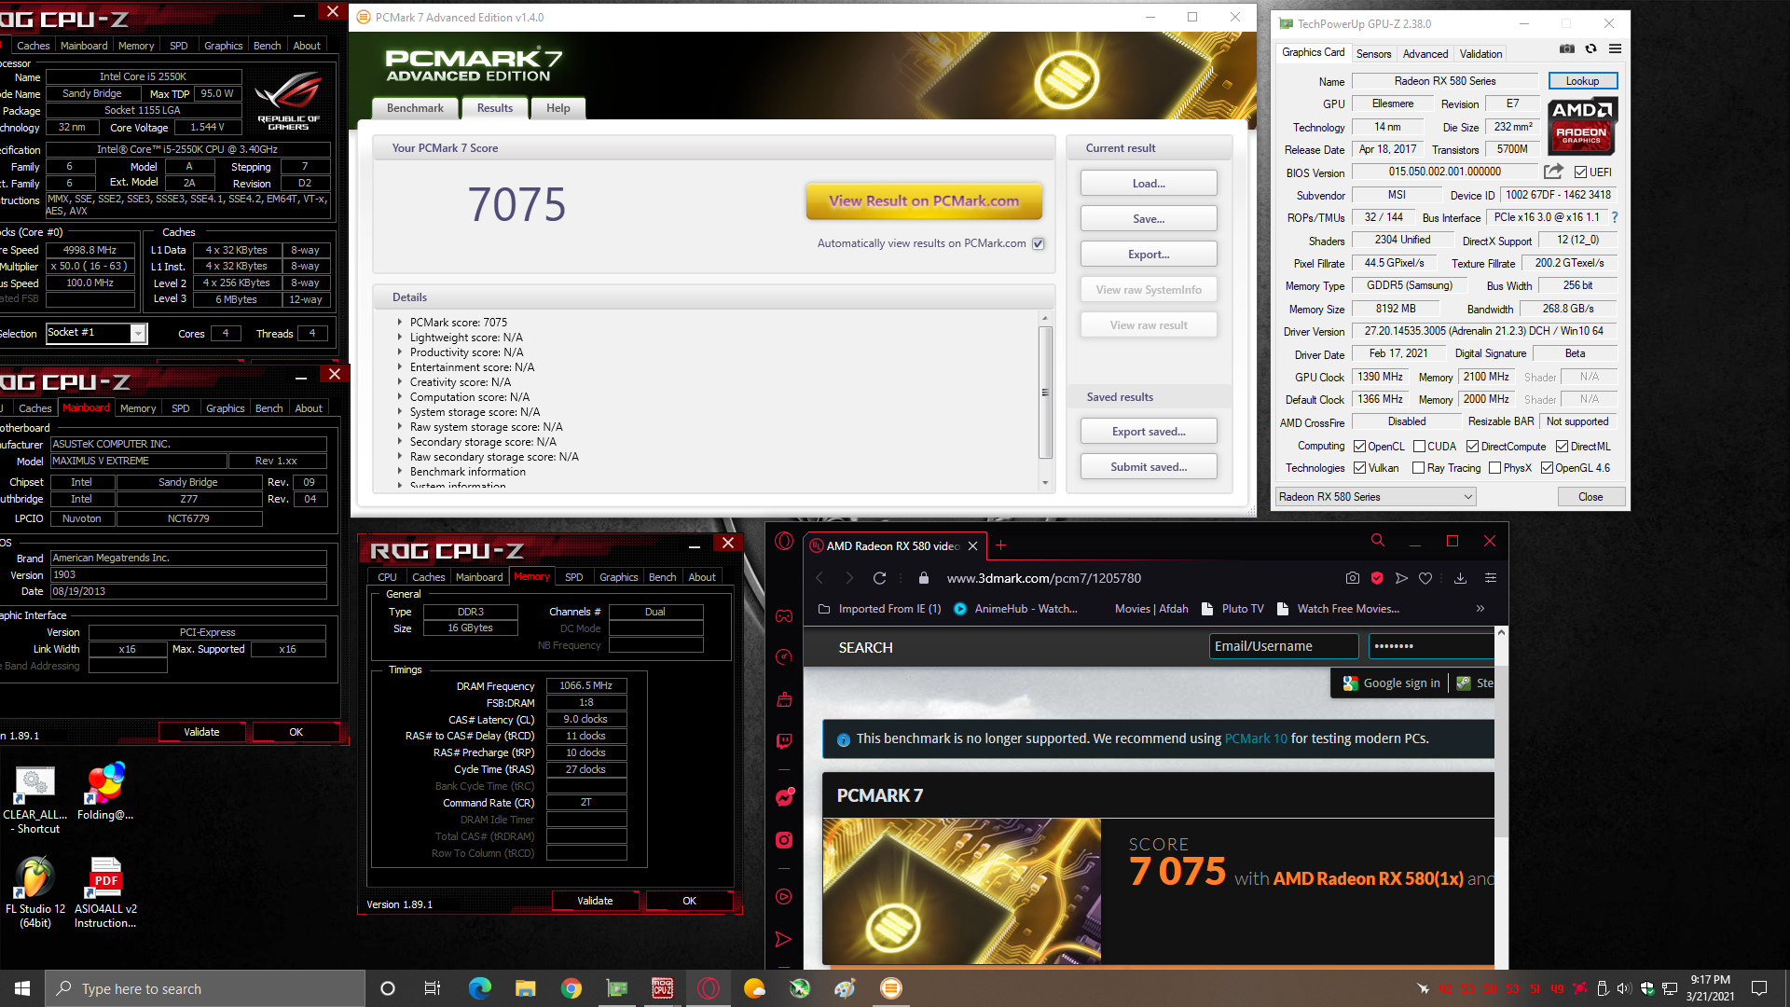Screen dimensions: 1790x1007
Task: Open a new tab with plus icon
Action: tap(1001, 545)
